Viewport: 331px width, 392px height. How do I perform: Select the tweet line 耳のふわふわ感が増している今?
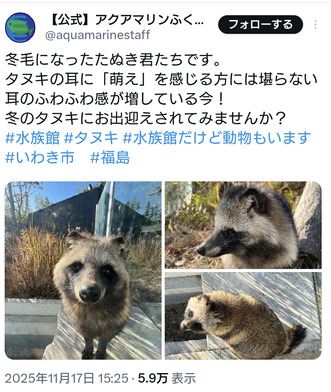coord(115,99)
